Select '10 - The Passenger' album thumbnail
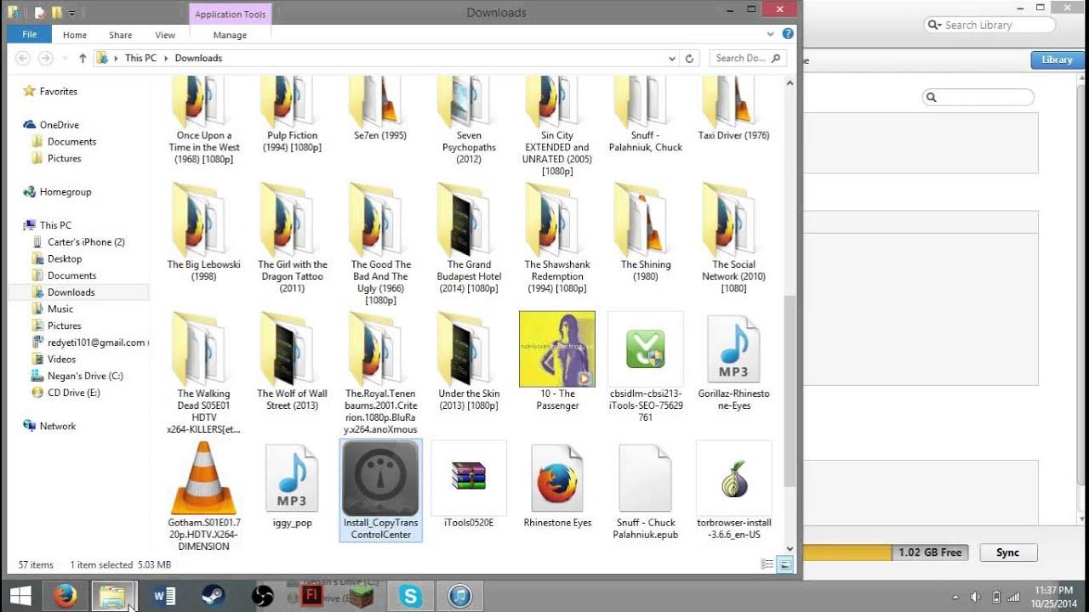This screenshot has height=612, width=1089. 557,361
